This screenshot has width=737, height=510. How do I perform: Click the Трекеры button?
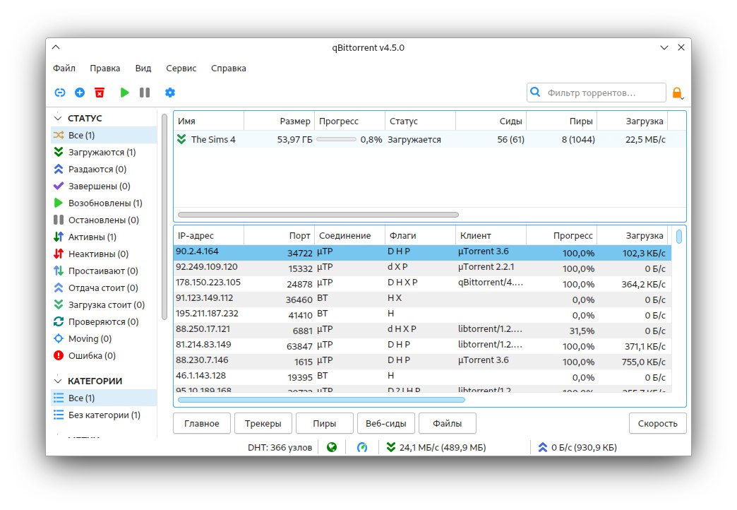263,424
